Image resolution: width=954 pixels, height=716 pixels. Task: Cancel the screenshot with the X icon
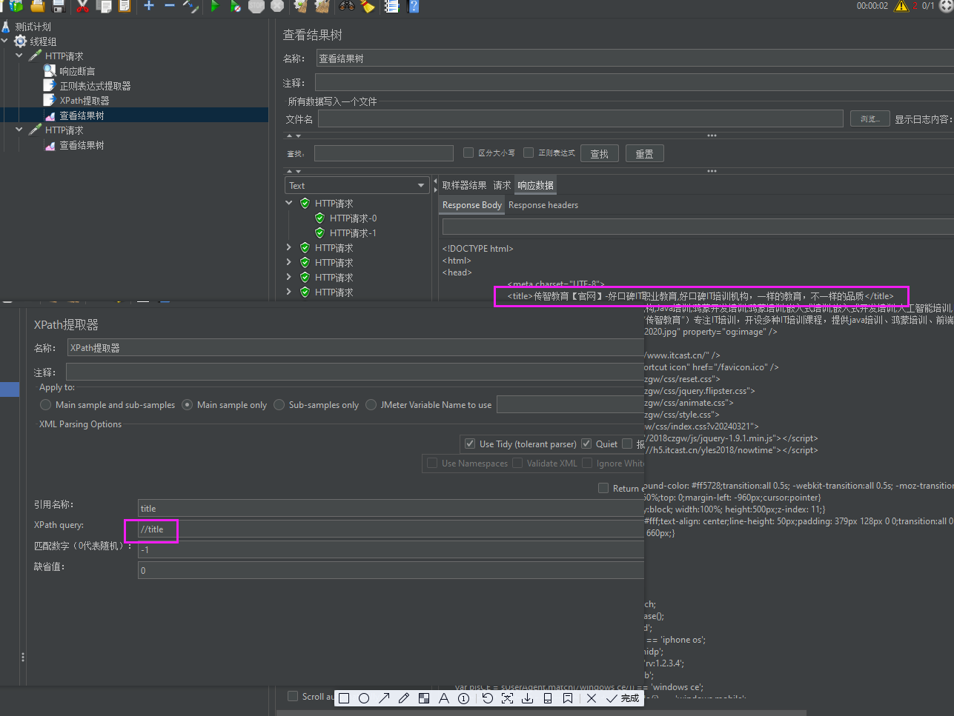pyautogui.click(x=592, y=698)
